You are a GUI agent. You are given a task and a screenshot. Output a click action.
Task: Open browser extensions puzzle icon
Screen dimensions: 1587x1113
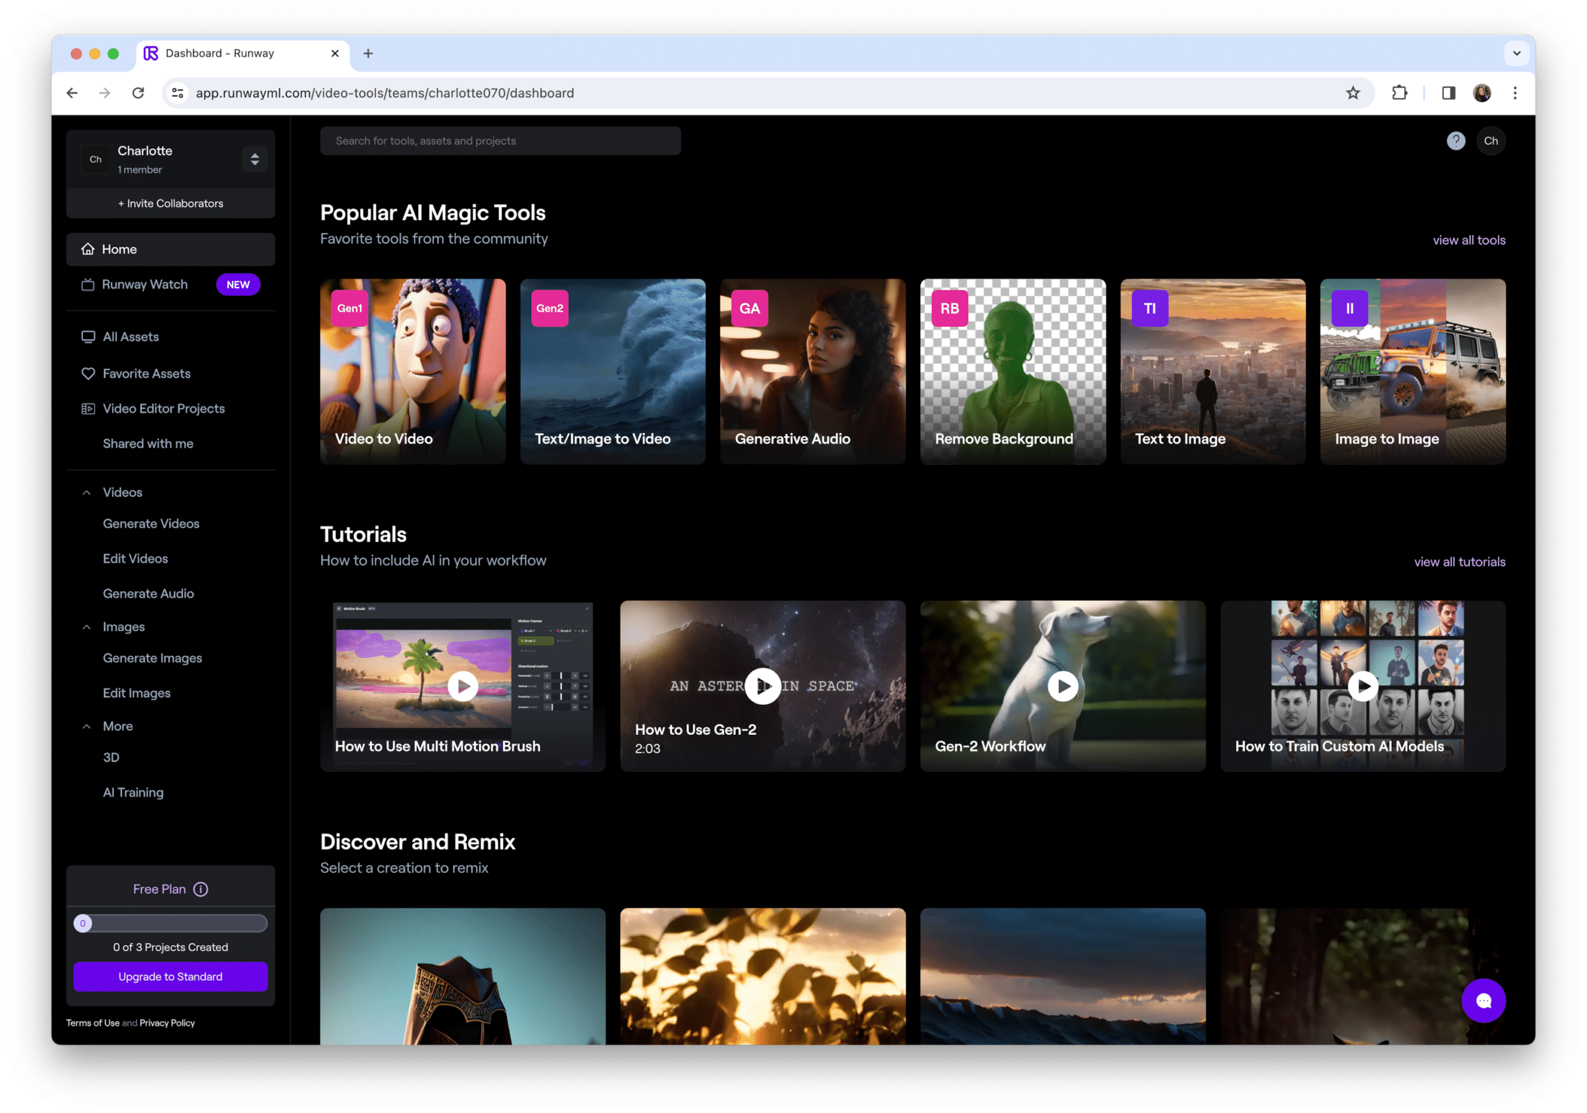tap(1399, 92)
